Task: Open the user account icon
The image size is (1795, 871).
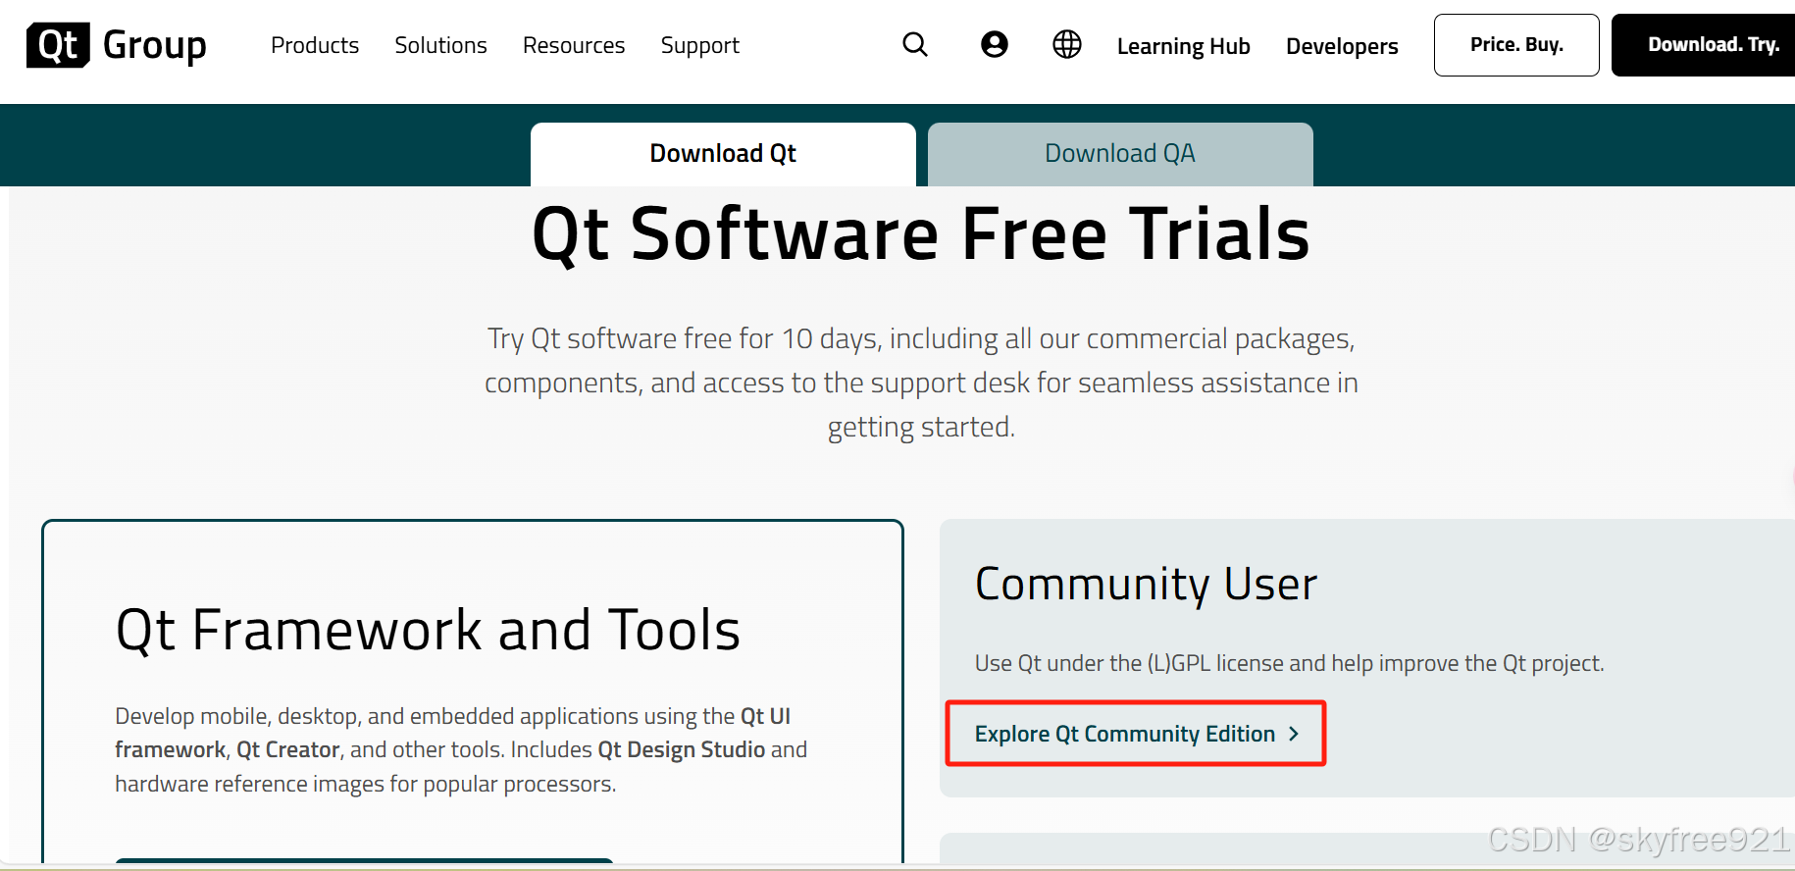Action: 995,44
